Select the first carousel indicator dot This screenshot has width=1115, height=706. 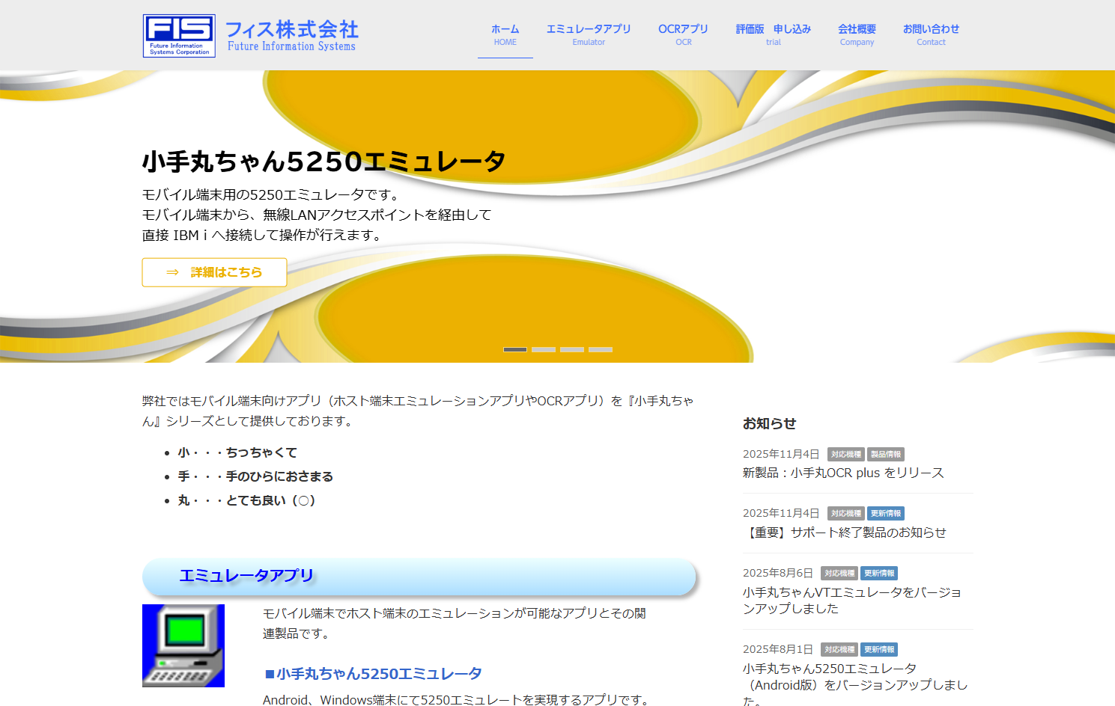(x=515, y=349)
